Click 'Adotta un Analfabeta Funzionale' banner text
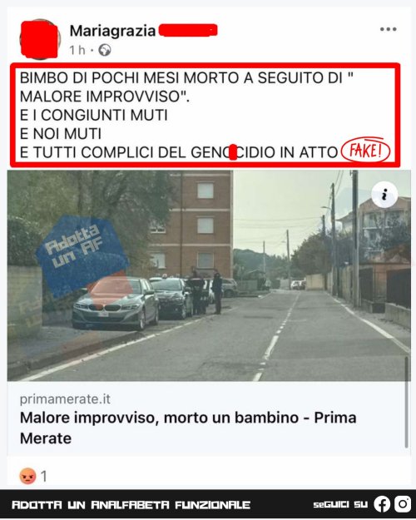The height and width of the screenshot is (520, 416). 131,505
